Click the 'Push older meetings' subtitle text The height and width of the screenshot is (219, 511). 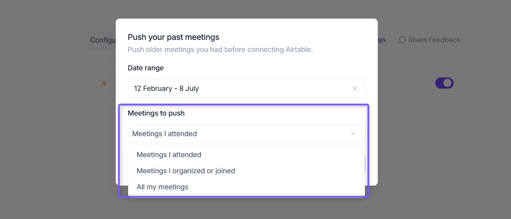tap(220, 50)
